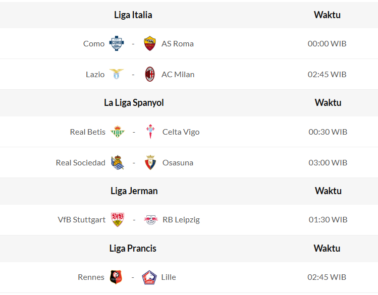Click the Osasuna club crest
The image size is (378, 295).
[150, 162]
